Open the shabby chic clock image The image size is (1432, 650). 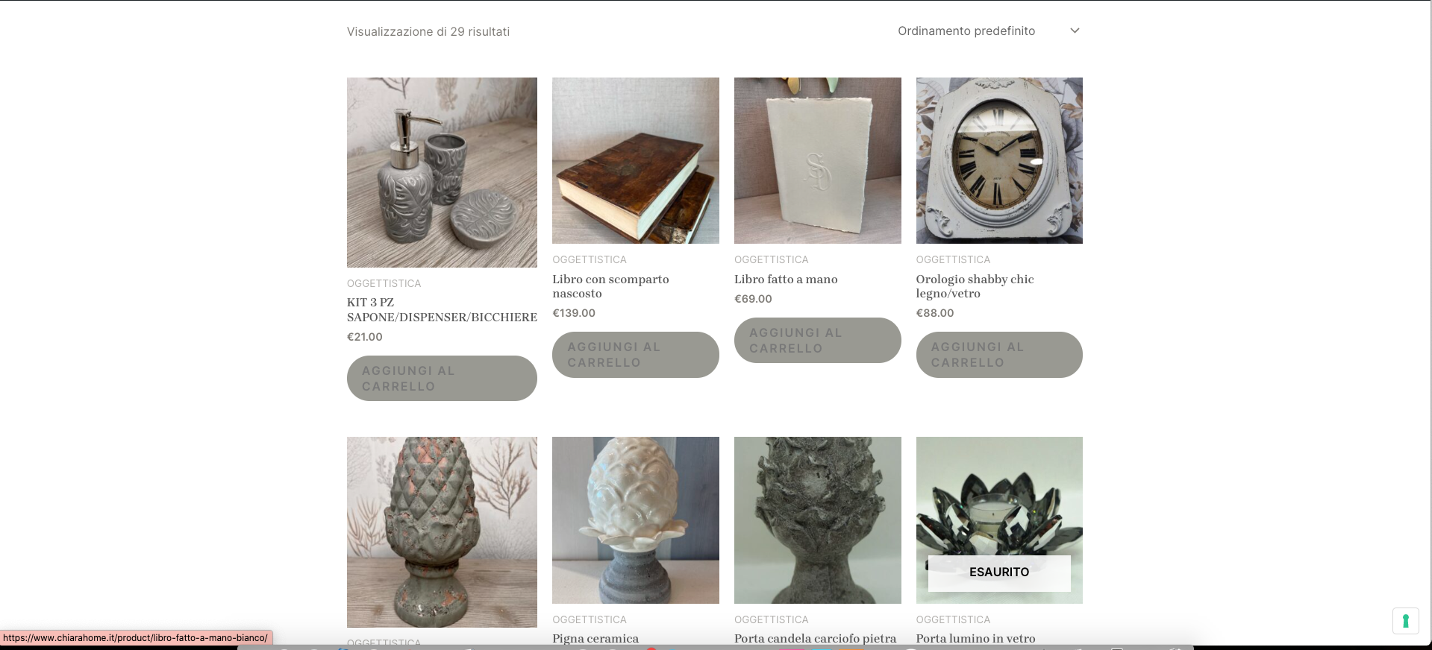pos(999,160)
